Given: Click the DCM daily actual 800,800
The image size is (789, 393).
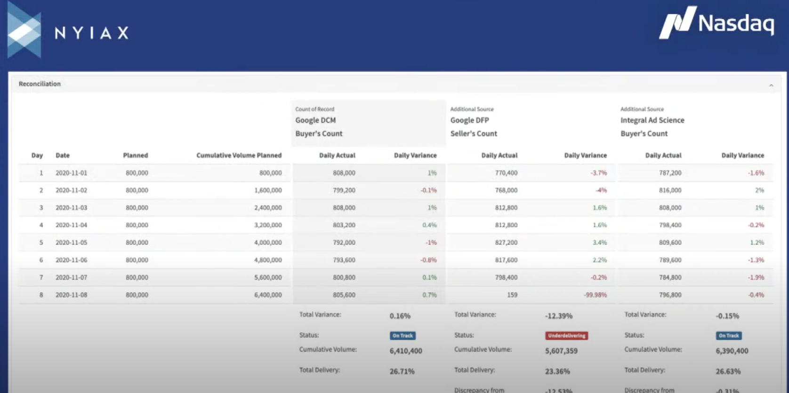Looking at the screenshot, I should pos(344,277).
